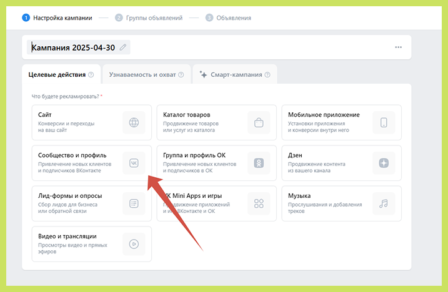The width and height of the screenshot is (448, 292).
Task: Click the music note icon in Музыка
Action: [x=384, y=203]
